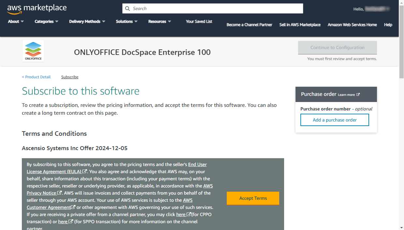Click external link icon after EULA
This screenshot has width=404, height=230.
click(x=85, y=172)
